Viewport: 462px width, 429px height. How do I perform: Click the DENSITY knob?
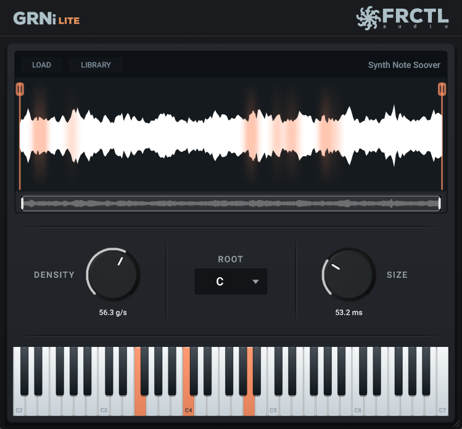[113, 275]
